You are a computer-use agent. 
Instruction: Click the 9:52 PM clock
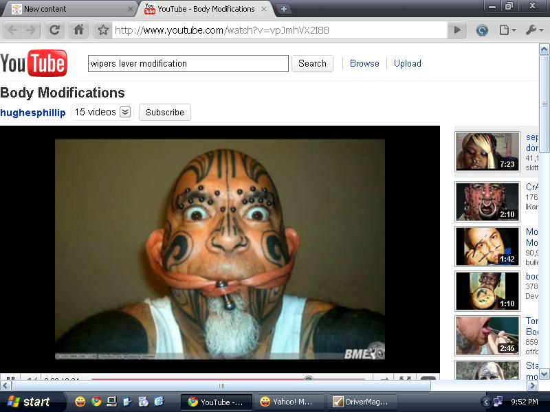525,402
